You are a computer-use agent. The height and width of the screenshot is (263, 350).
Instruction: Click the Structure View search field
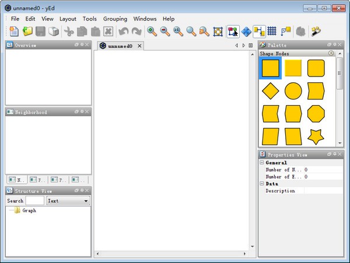pyautogui.click(x=35, y=200)
